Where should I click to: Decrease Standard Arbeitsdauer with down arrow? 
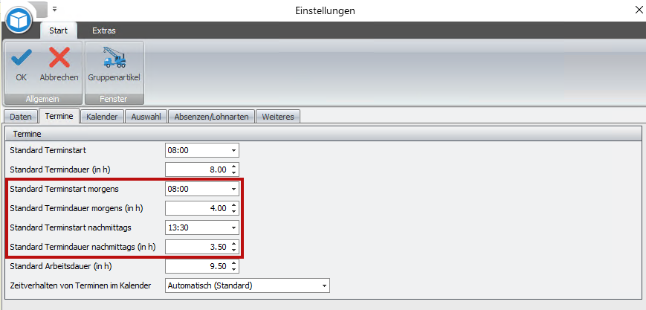tap(234, 268)
